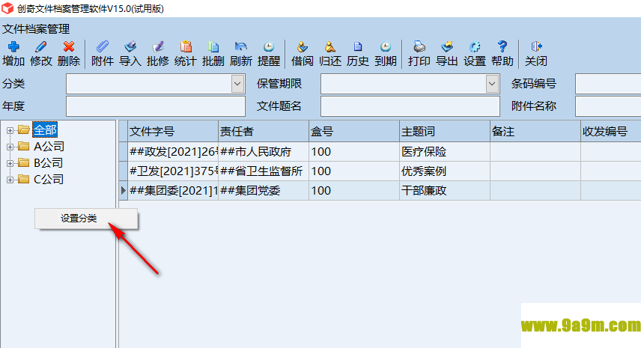The height and width of the screenshot is (348, 641).
Task: Click the app logo in title bar
Action: [x=7, y=8]
